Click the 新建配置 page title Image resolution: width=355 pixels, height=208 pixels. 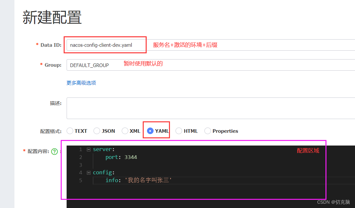(x=52, y=17)
